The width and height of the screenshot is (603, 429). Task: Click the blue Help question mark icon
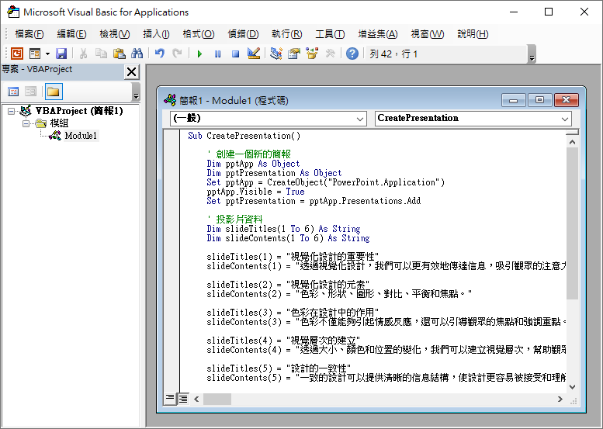click(352, 54)
